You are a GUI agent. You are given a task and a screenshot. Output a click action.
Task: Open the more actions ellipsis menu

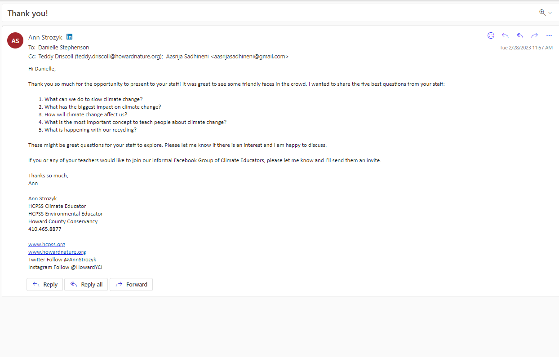pos(549,35)
